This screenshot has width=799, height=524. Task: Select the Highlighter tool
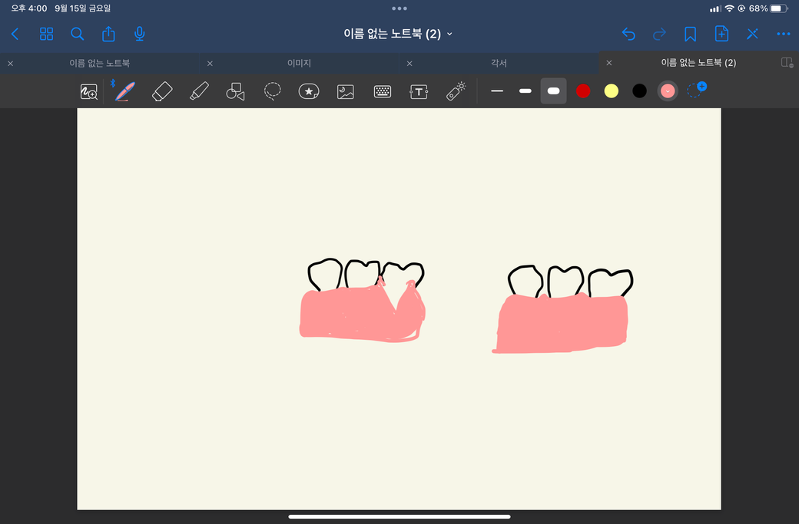(199, 91)
